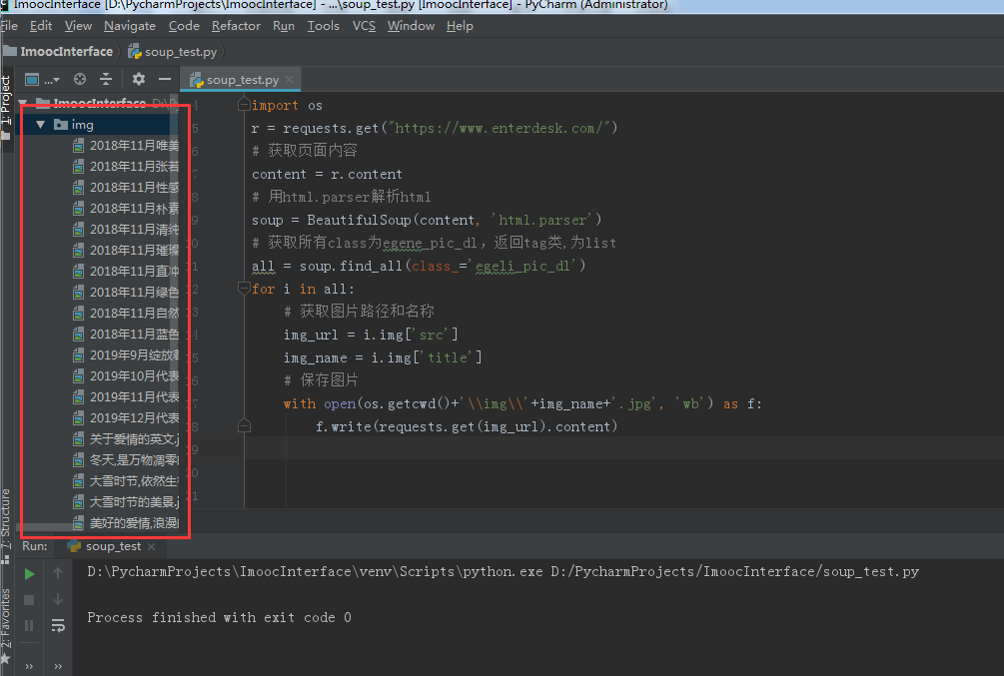
Task: Select file 美好的爱情,浪漫 in tree
Action: click(126, 523)
